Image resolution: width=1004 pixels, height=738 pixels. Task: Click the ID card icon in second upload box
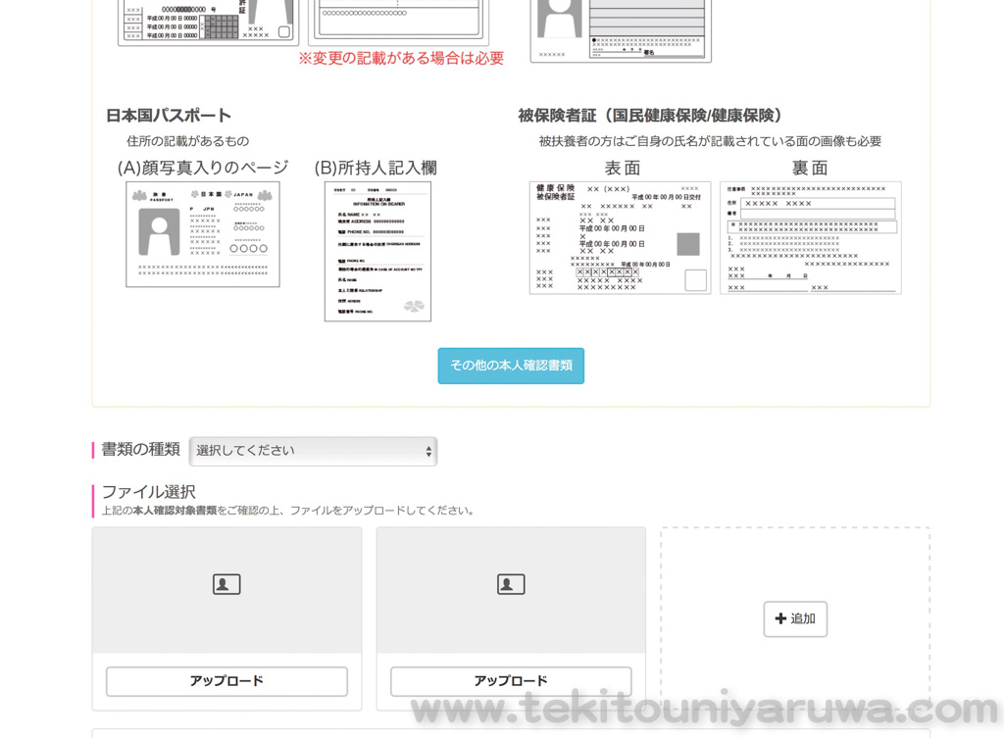[x=511, y=584]
